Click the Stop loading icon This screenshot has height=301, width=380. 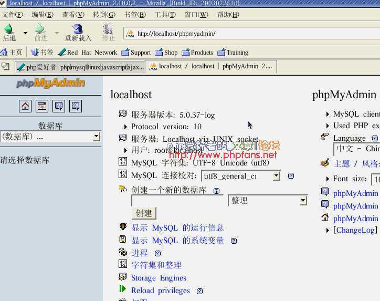click(108, 29)
